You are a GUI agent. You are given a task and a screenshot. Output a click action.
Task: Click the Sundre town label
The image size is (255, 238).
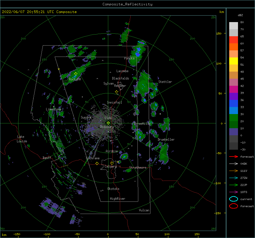pyautogui.click(x=86, y=117)
